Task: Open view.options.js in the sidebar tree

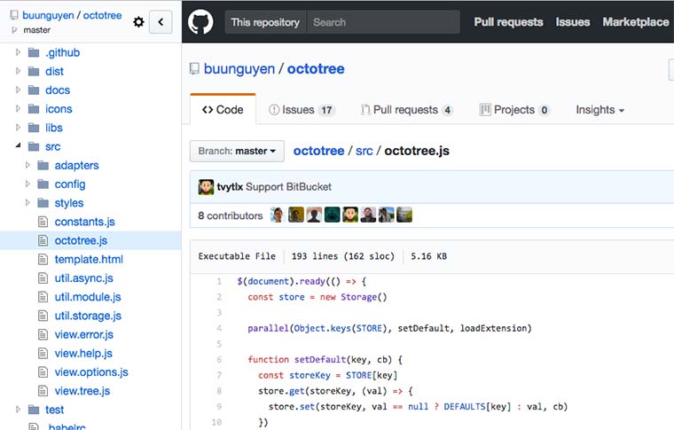Action: click(91, 372)
